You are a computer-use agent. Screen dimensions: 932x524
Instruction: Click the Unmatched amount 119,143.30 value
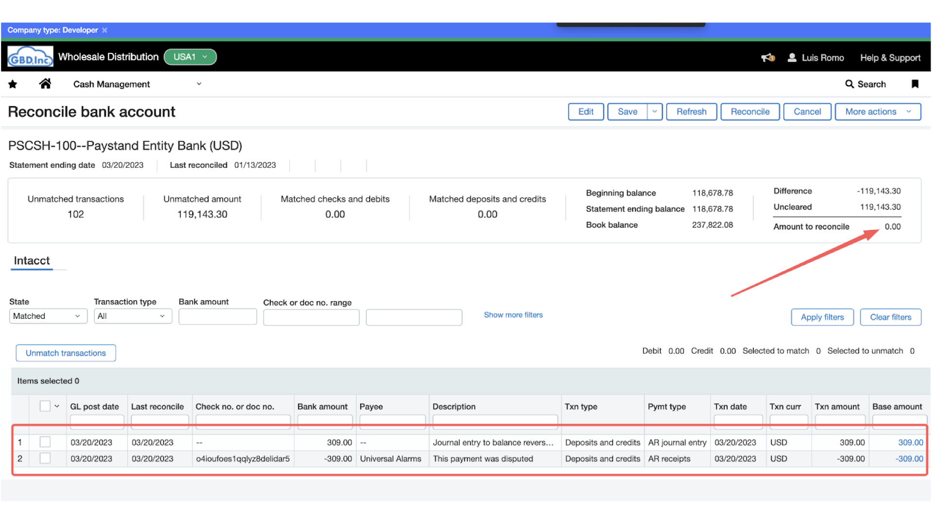[202, 214]
